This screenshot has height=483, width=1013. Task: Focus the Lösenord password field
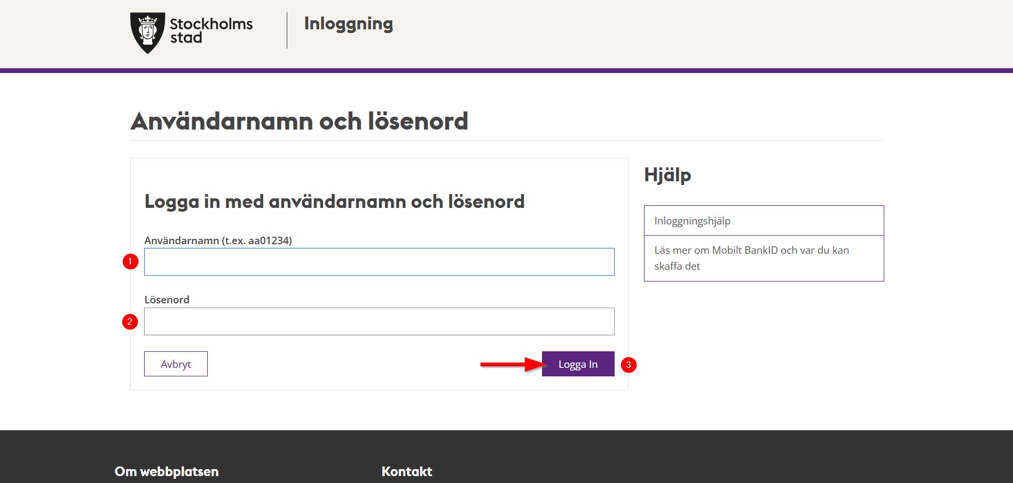tap(379, 321)
